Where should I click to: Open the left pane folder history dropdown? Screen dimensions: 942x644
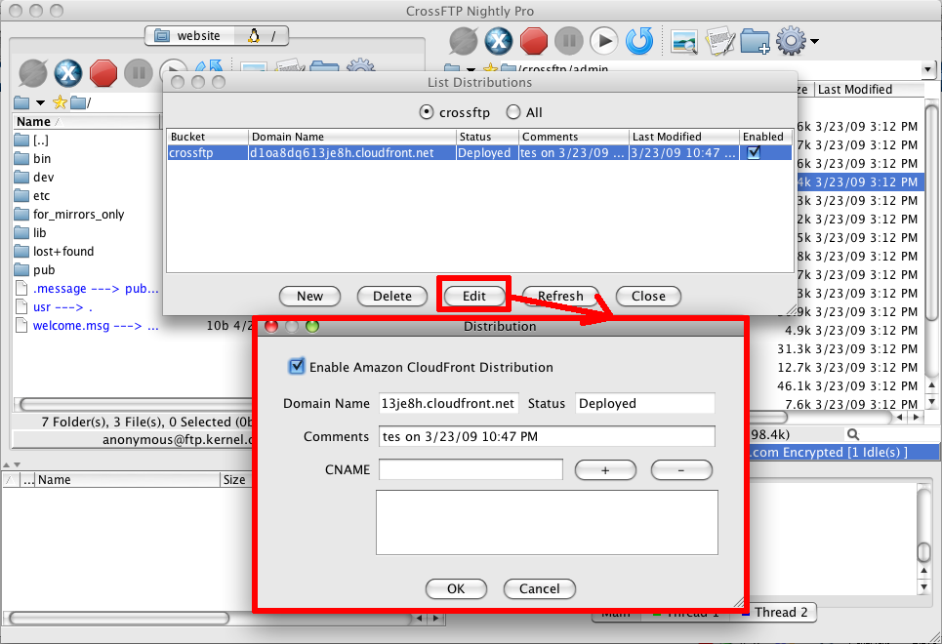[40, 102]
